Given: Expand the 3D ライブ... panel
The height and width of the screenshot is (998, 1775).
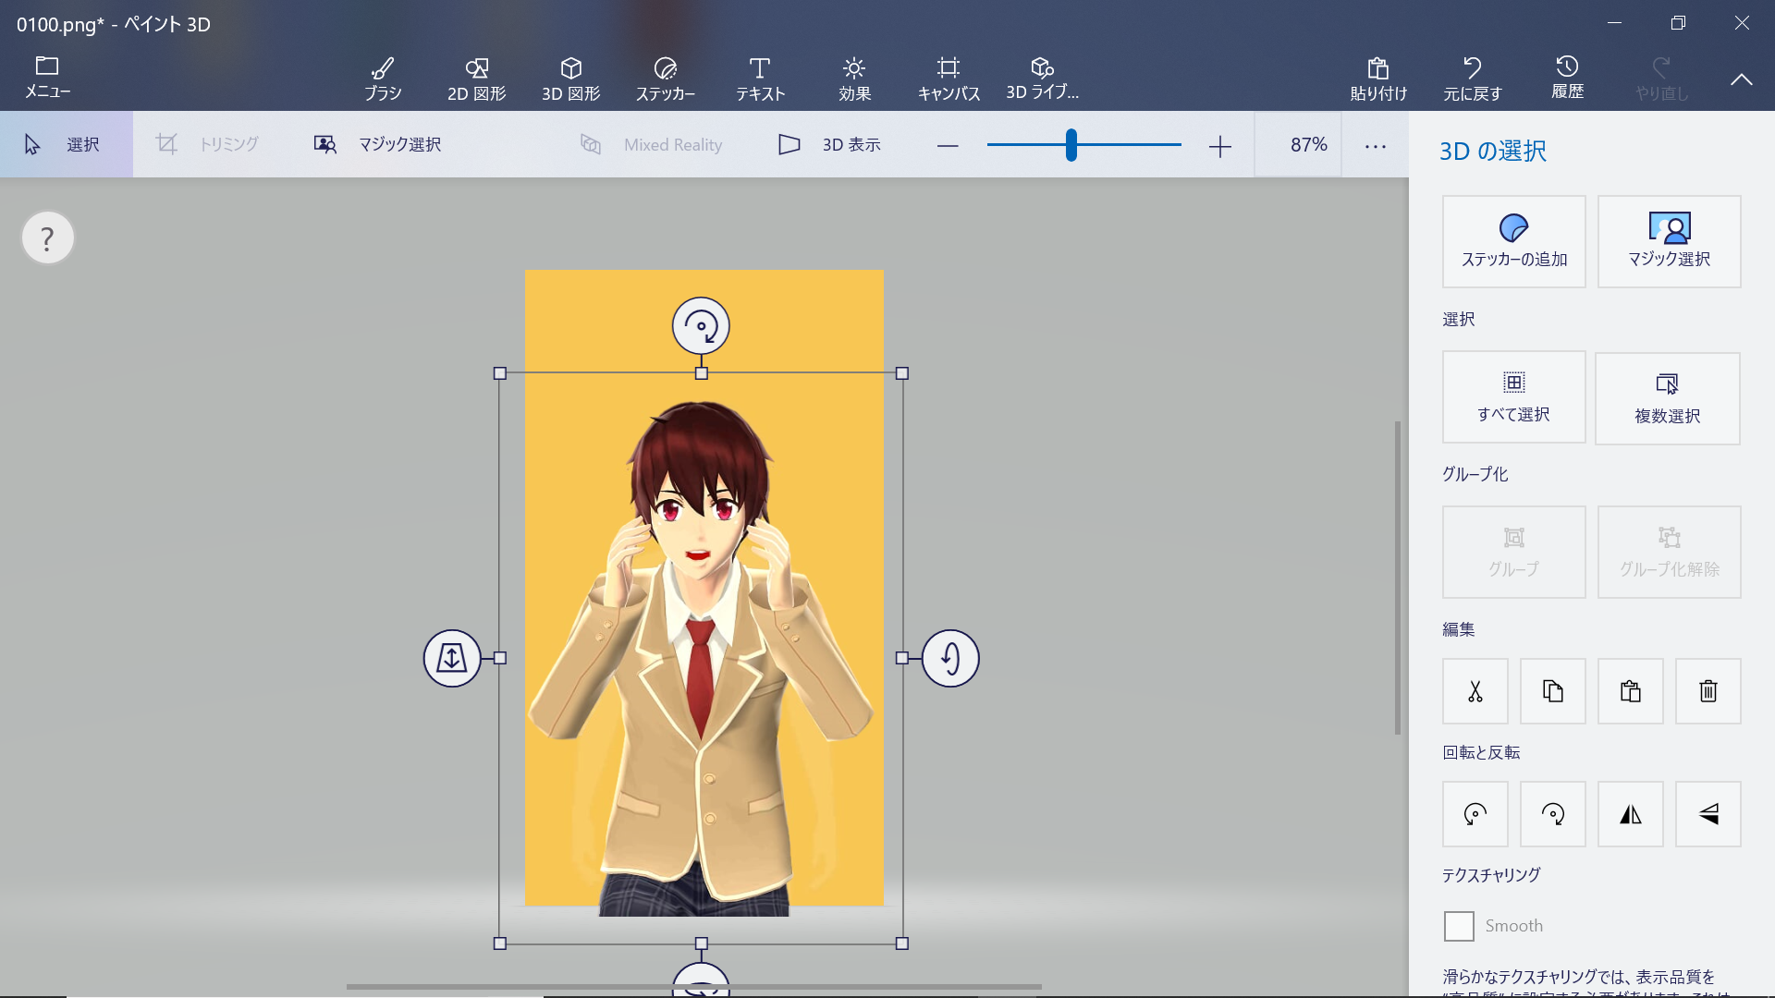Looking at the screenshot, I should point(1042,77).
